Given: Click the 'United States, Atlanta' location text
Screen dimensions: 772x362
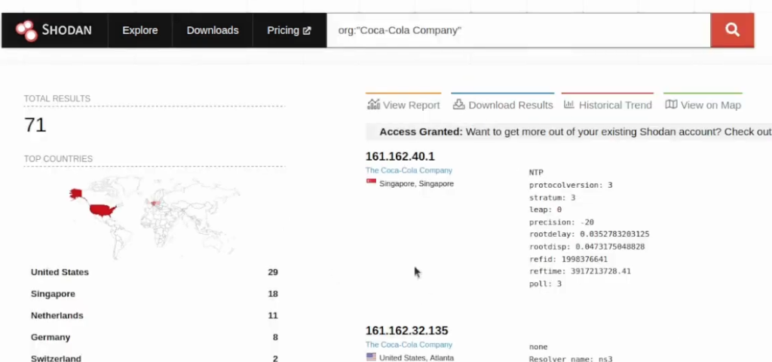Looking at the screenshot, I should point(416,358).
